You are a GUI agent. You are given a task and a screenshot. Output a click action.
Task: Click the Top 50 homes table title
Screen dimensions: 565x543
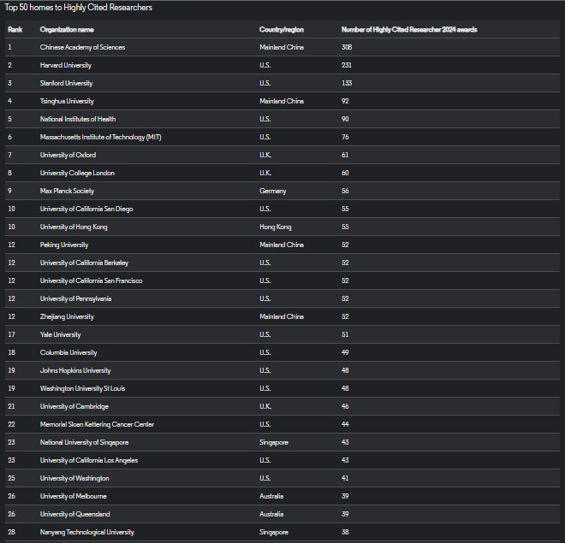coord(79,8)
